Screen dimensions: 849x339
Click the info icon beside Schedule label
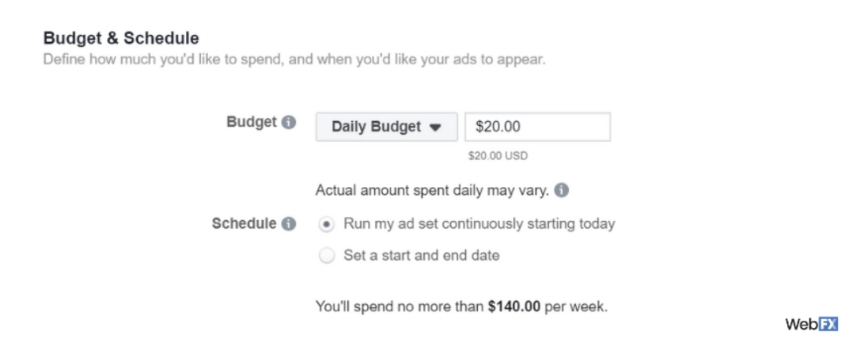click(289, 224)
